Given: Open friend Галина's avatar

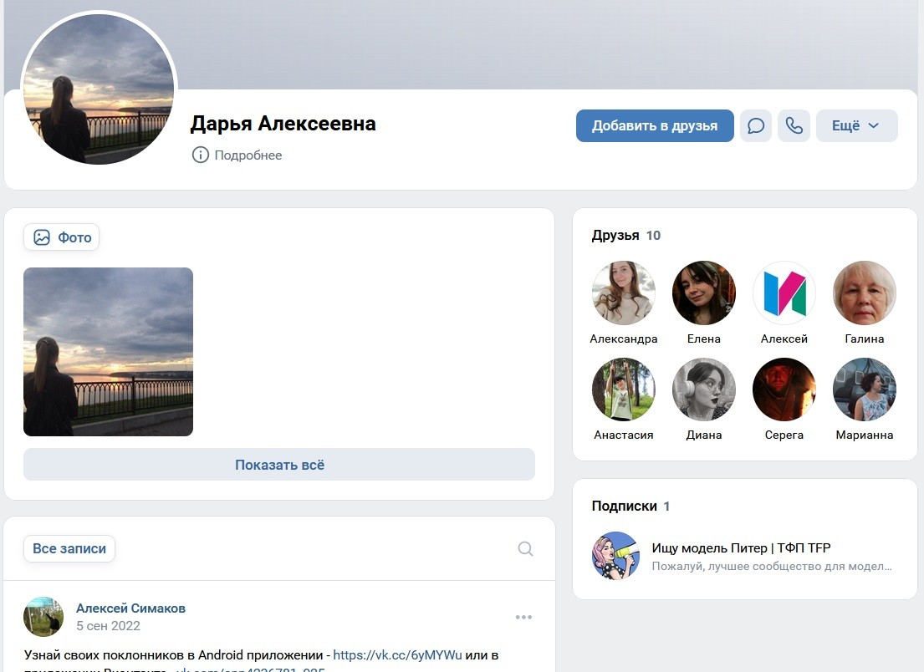Looking at the screenshot, I should click(x=865, y=293).
